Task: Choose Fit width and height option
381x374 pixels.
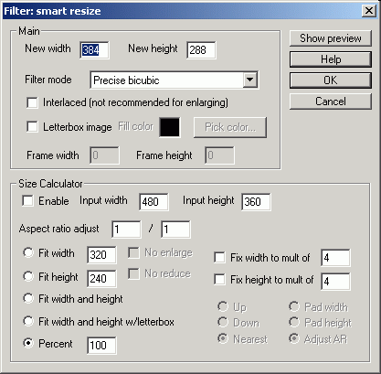Action: pos(28,298)
